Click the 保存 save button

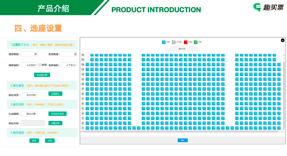pos(34,140)
